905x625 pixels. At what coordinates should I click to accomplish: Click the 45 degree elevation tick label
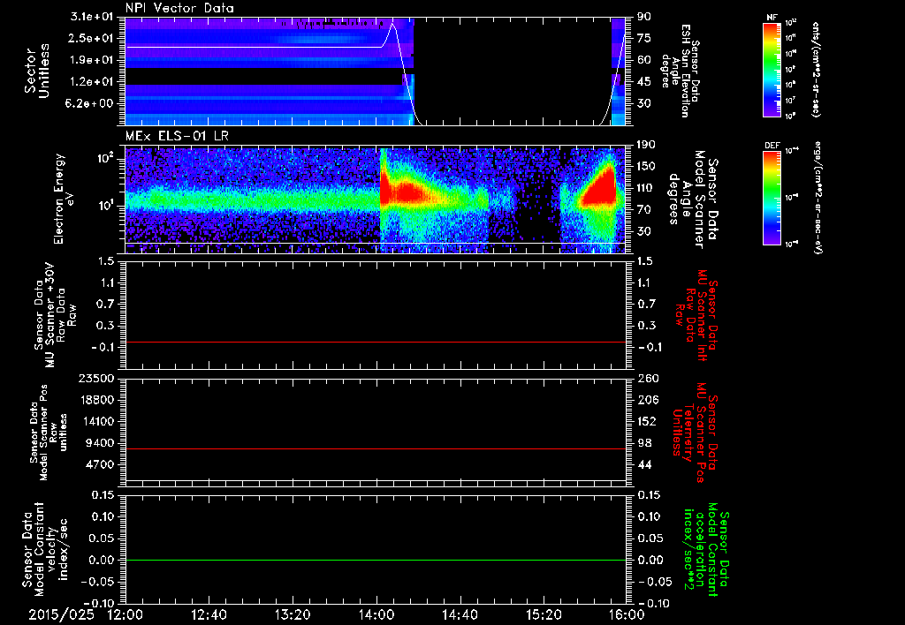click(x=644, y=82)
